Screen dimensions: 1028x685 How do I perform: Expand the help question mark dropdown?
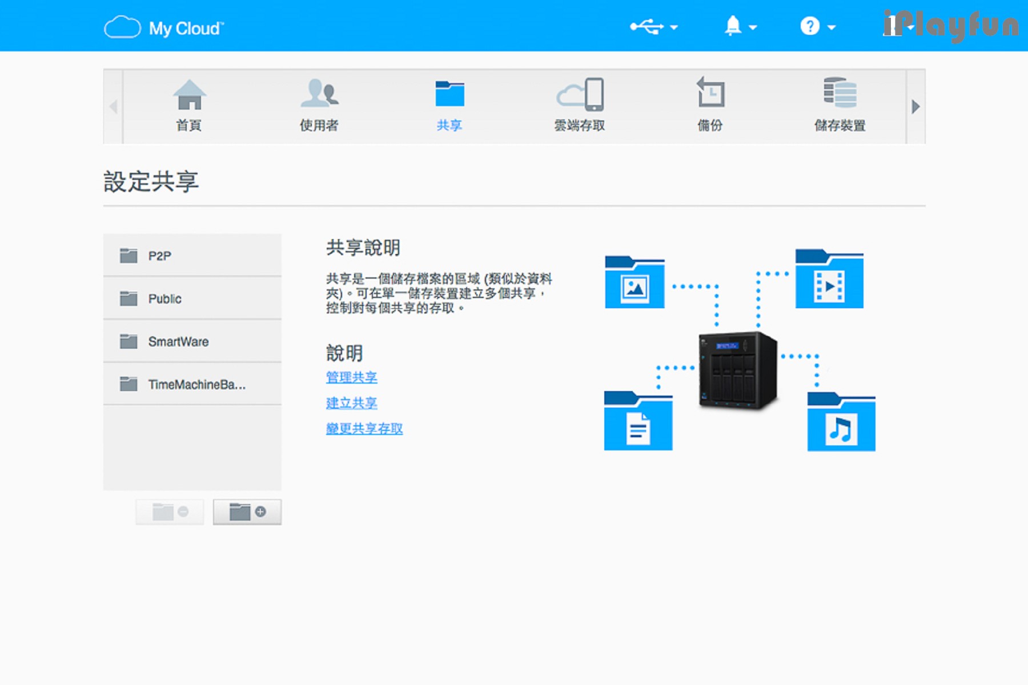click(x=817, y=27)
